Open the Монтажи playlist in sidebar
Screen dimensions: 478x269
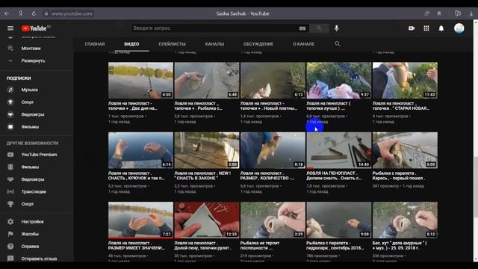tap(31, 49)
